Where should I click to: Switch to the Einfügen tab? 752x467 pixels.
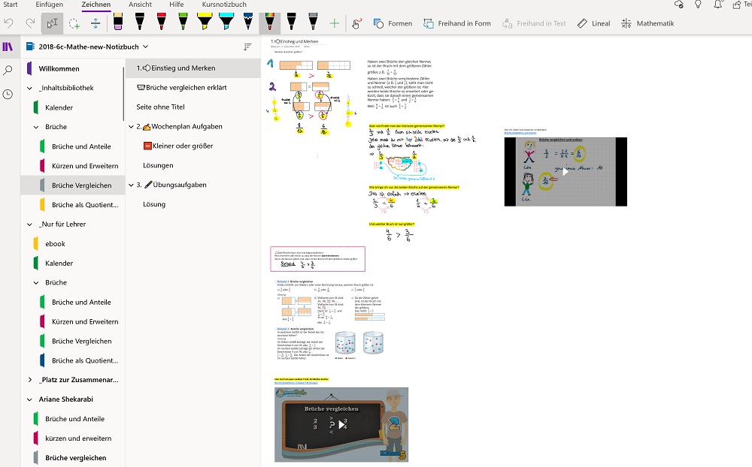tap(49, 5)
